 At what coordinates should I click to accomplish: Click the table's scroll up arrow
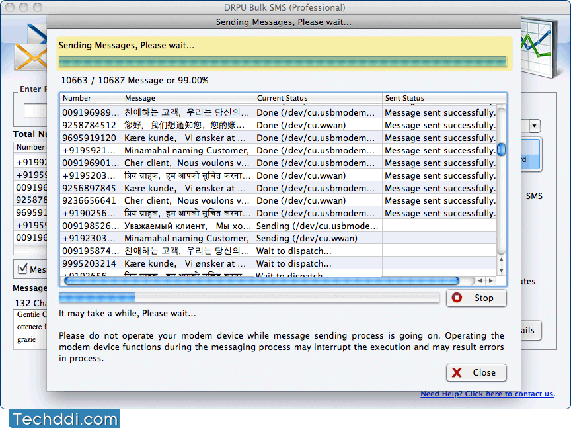point(502,259)
